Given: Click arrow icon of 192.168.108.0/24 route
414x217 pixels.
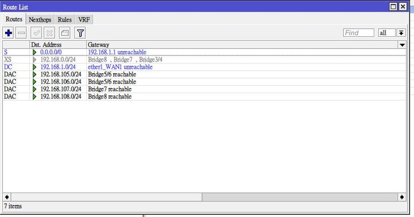Looking at the screenshot, I should point(34,97).
